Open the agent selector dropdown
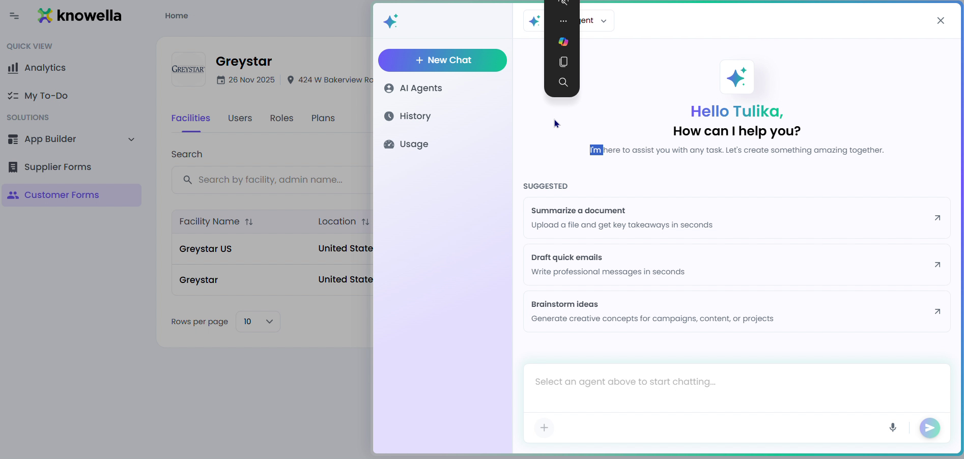Image resolution: width=964 pixels, height=459 pixels. (x=569, y=21)
